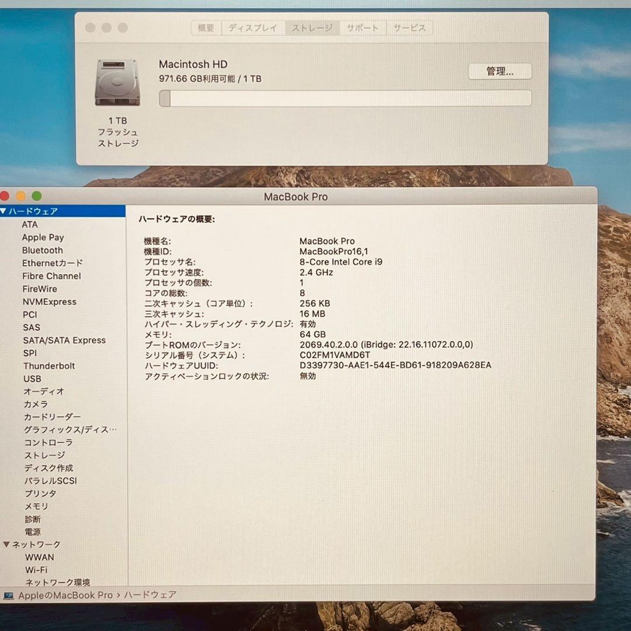Select Apple Pay in the sidebar

(x=43, y=237)
